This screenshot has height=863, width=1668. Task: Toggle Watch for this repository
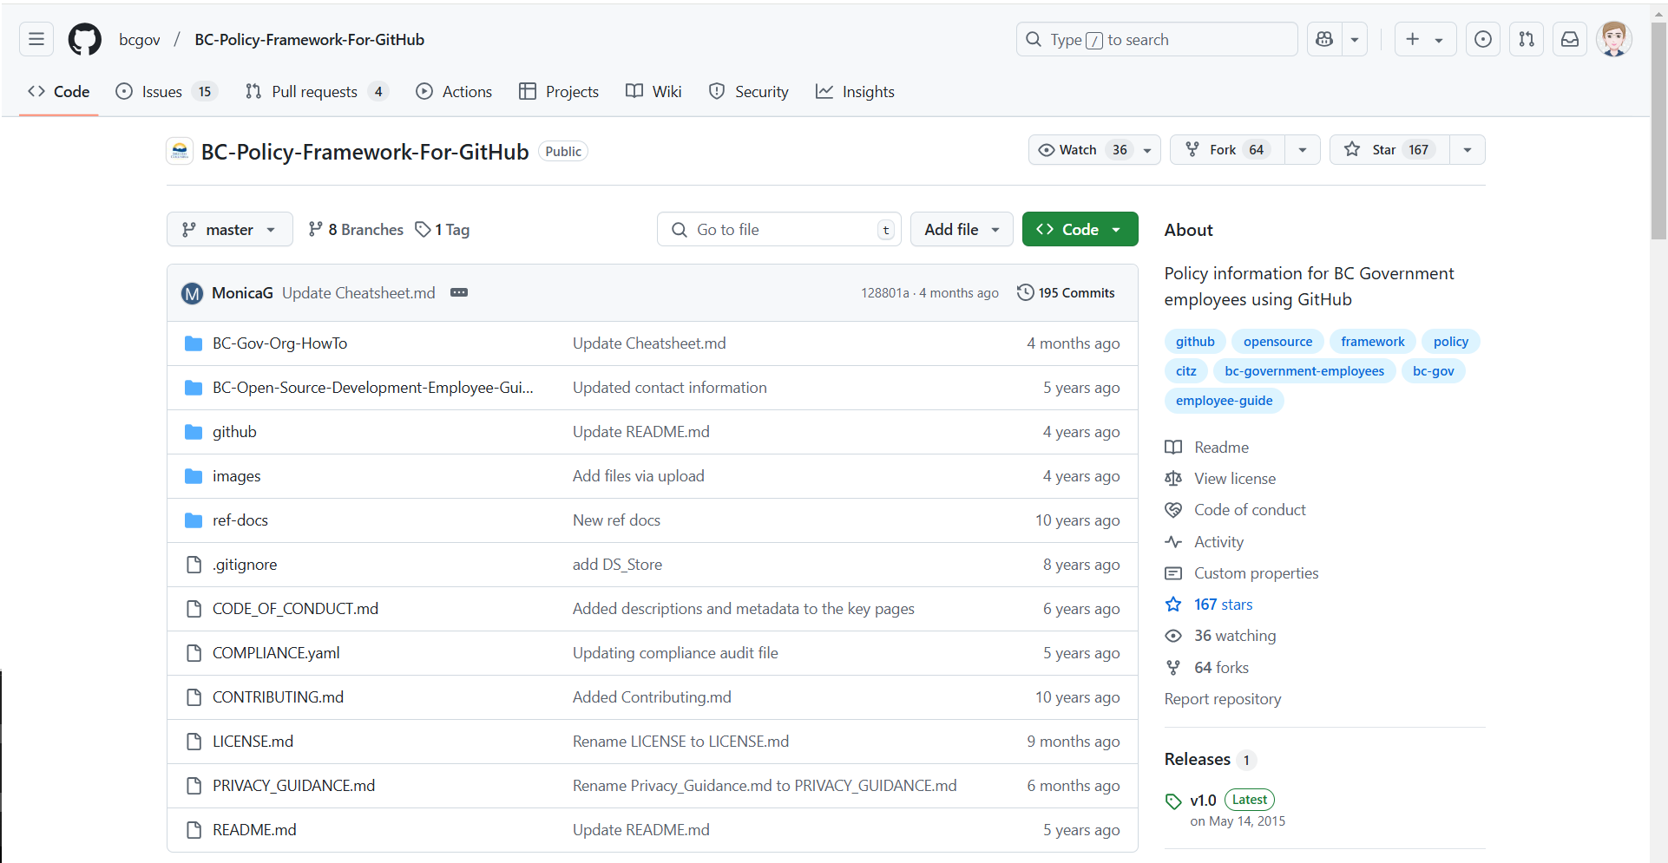click(x=1081, y=150)
